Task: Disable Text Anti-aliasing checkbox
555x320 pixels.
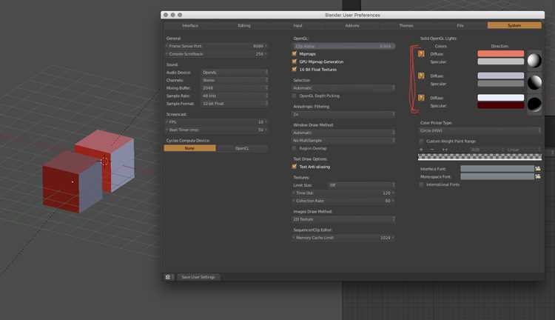Action: coord(294,166)
